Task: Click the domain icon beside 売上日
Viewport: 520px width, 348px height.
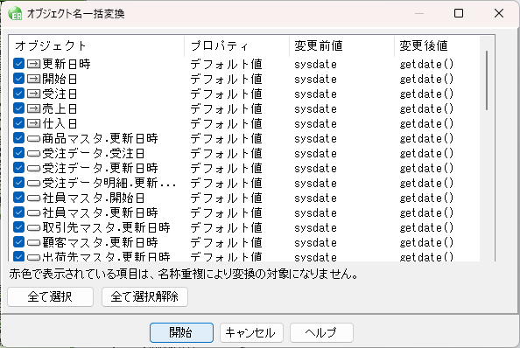Action: [x=33, y=108]
